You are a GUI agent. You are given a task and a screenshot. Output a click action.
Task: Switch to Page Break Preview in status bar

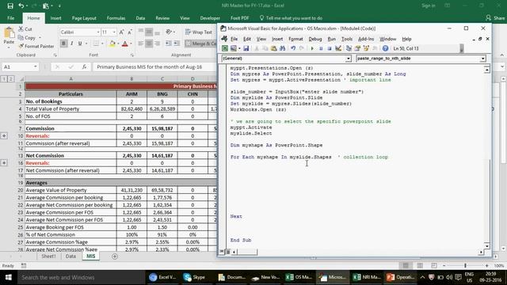click(434, 266)
